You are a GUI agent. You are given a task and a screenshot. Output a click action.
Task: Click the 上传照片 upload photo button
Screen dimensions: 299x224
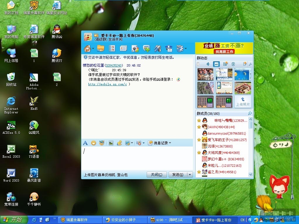[x=243, y=102]
